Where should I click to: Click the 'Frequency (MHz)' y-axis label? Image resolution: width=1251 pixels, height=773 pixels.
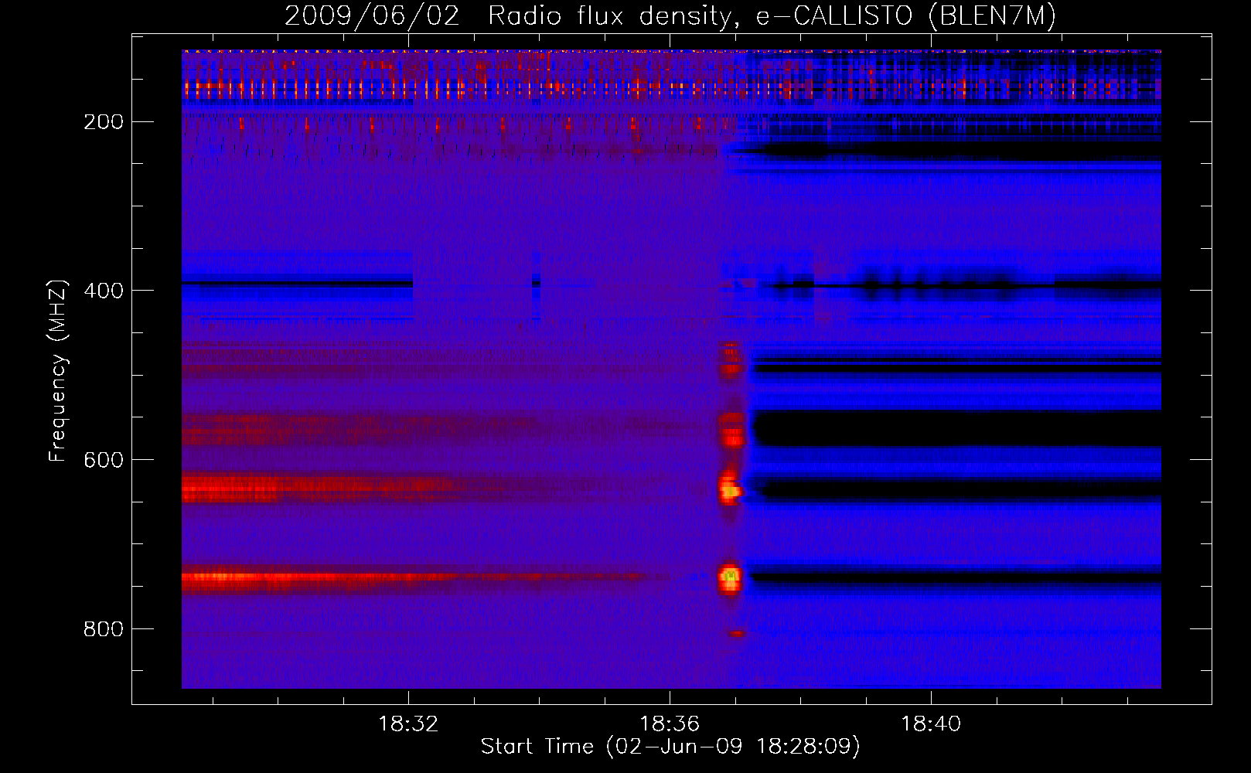pyautogui.click(x=57, y=371)
